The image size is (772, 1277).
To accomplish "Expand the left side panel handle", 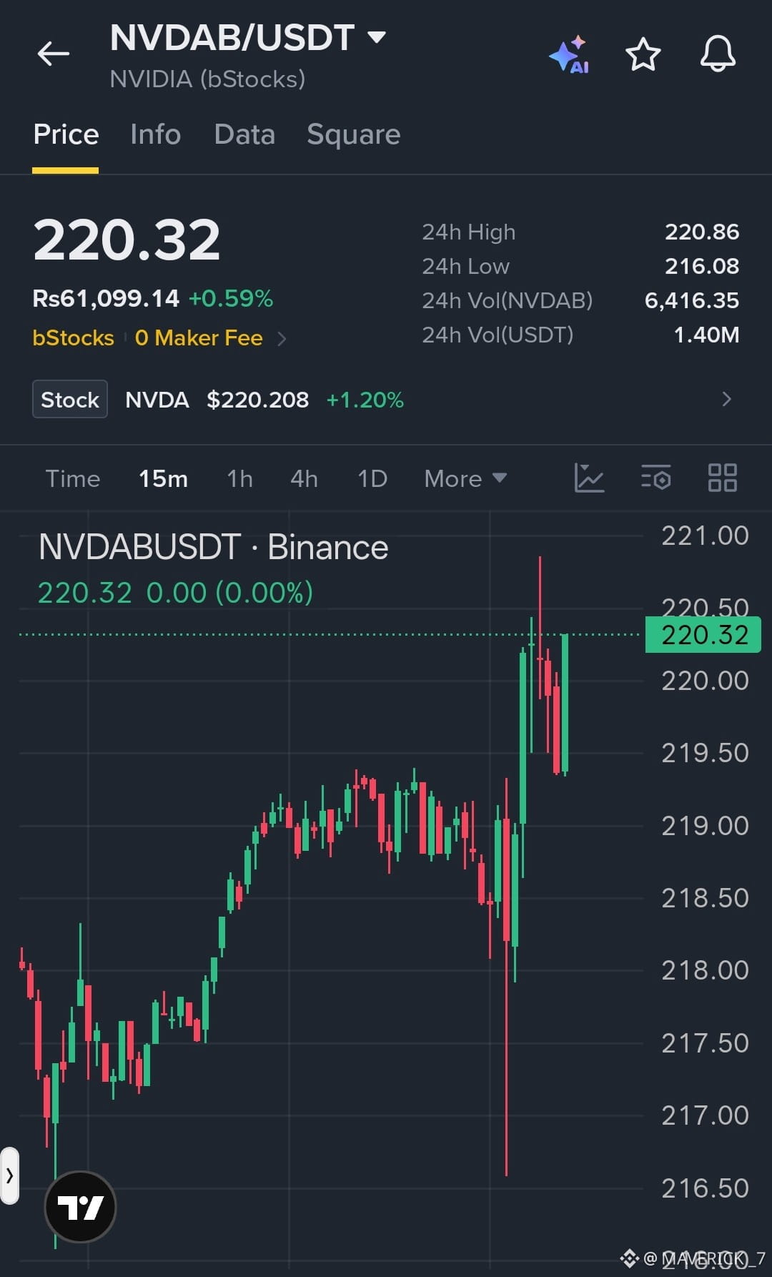I will pos(9,1175).
